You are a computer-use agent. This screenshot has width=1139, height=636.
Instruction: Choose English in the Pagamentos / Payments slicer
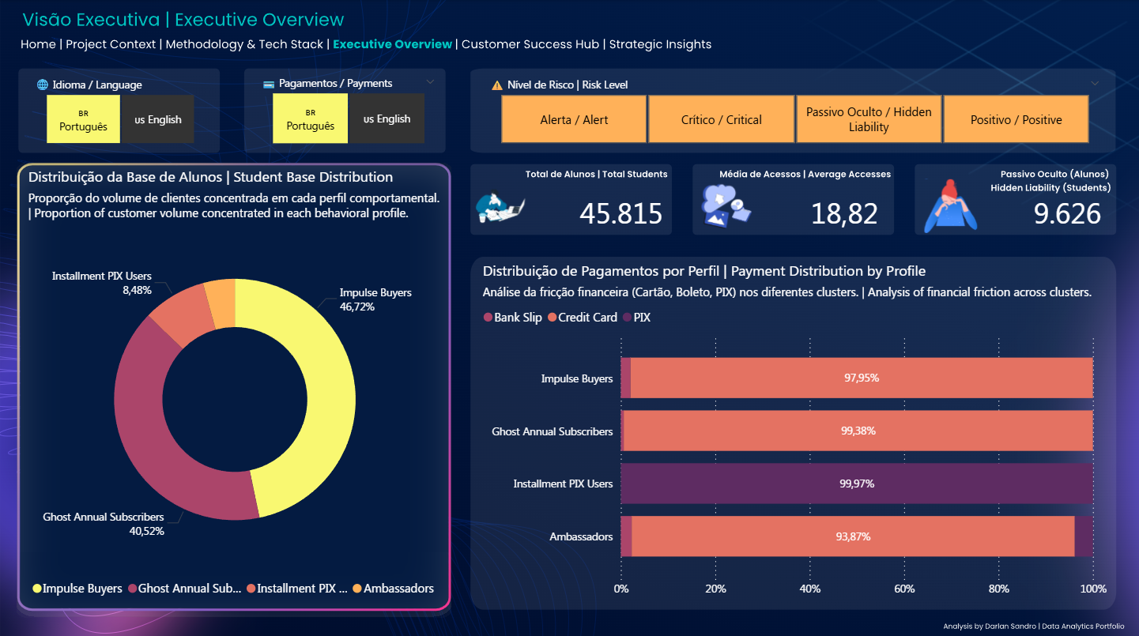tap(387, 119)
